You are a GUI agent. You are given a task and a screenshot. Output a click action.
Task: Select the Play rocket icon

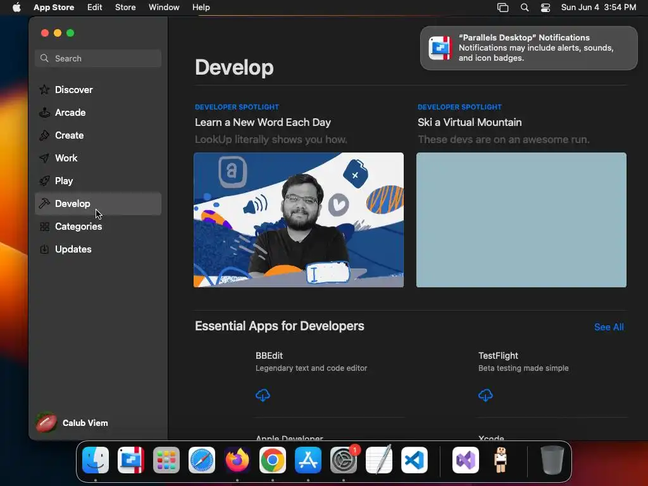(x=44, y=180)
